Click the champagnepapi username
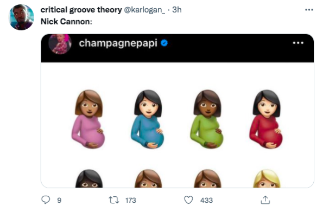 (x=118, y=43)
